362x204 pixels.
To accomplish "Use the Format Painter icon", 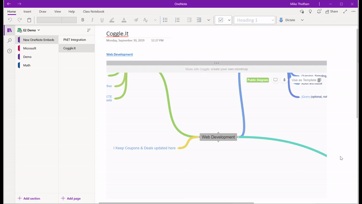I will click(136, 20).
